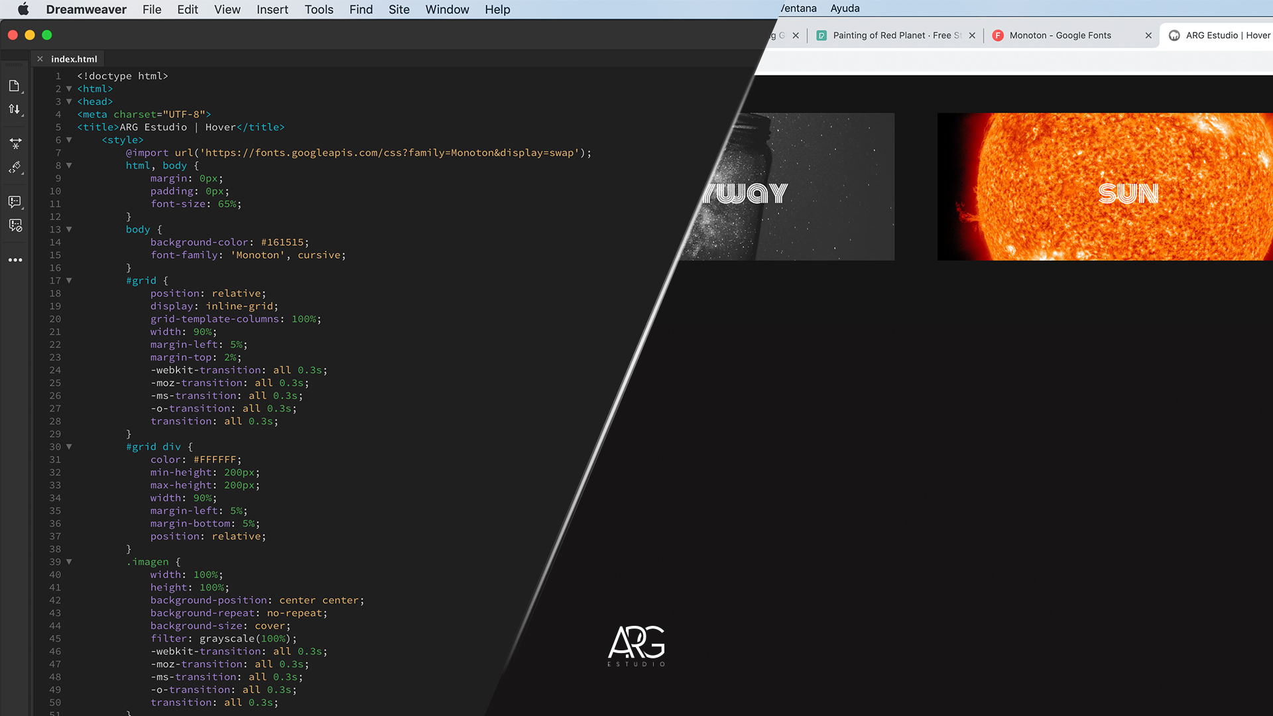Click the #FFFFFF color value on line 31
Screen dimensions: 1273x716
(x=215, y=460)
